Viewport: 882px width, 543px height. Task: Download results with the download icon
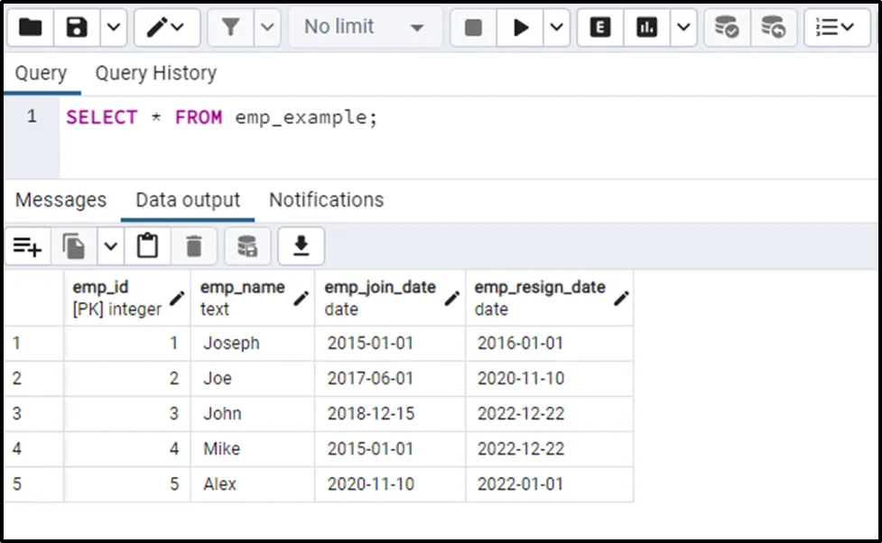pos(302,246)
